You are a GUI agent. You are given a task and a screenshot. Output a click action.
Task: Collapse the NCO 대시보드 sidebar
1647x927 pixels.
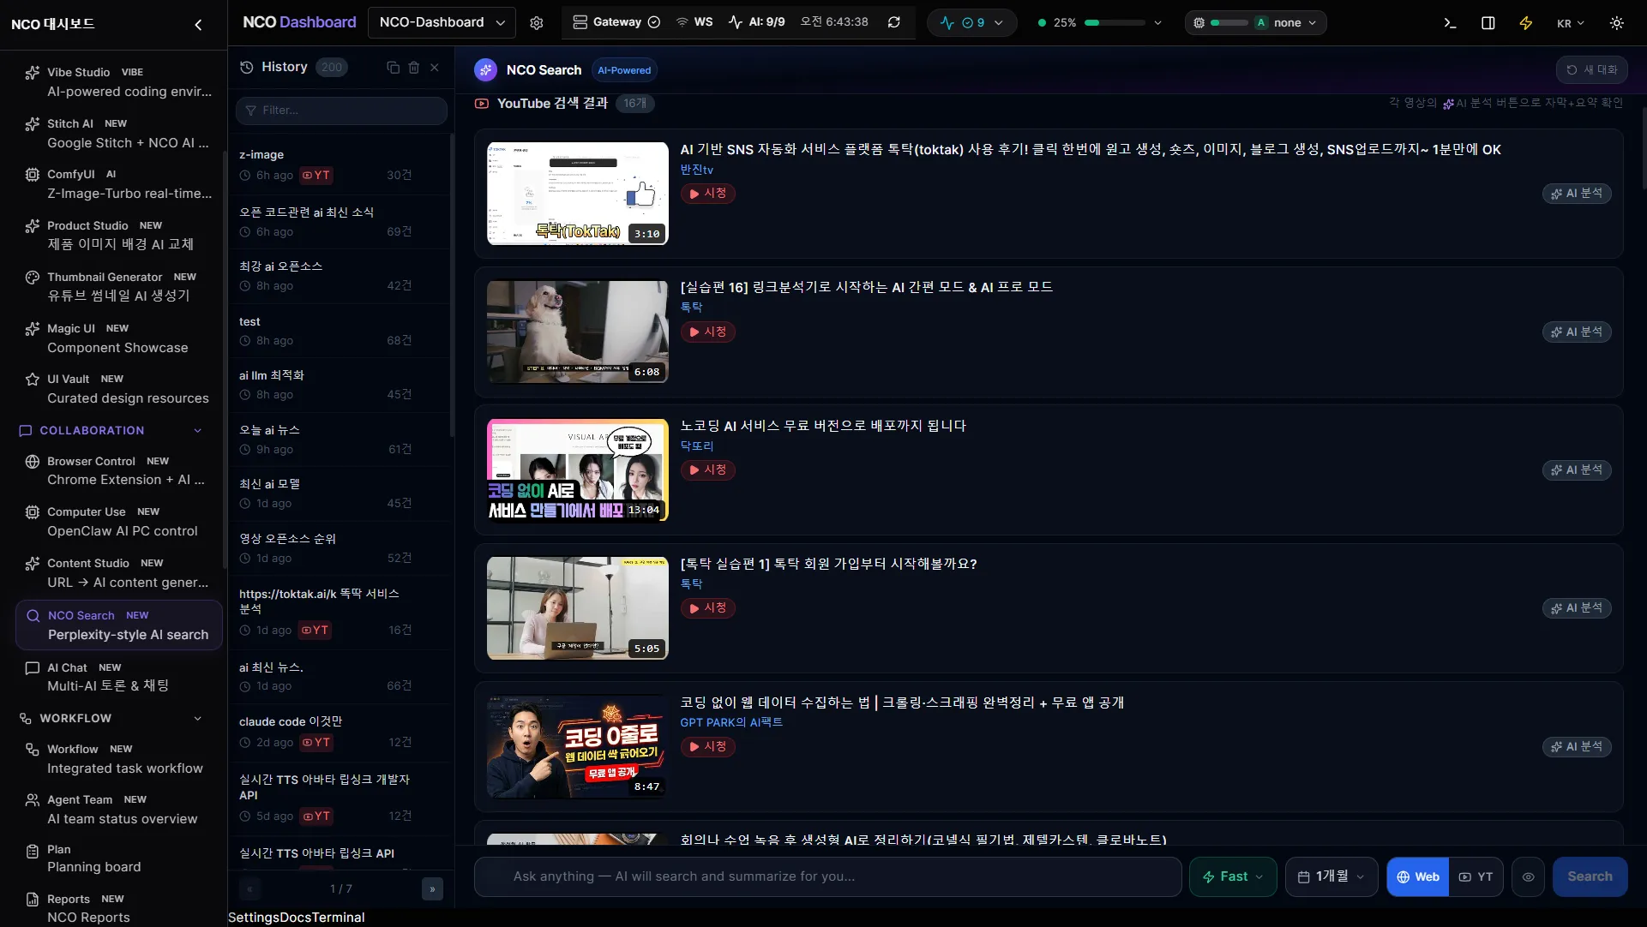point(198,24)
